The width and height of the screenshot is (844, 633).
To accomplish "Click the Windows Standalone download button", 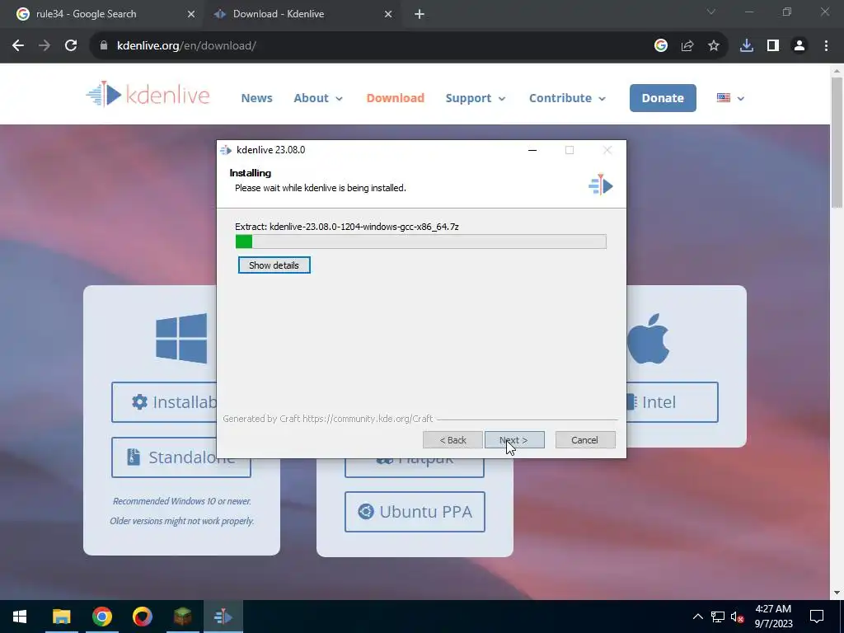I will 181,457.
